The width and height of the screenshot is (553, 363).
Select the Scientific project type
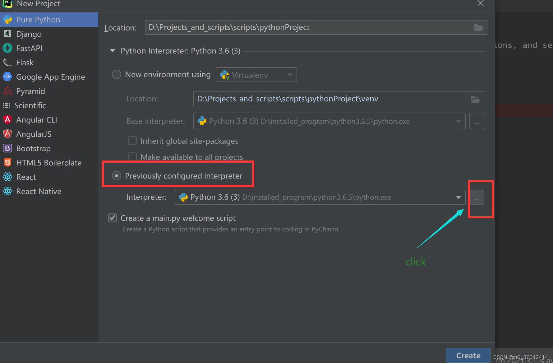click(49, 105)
